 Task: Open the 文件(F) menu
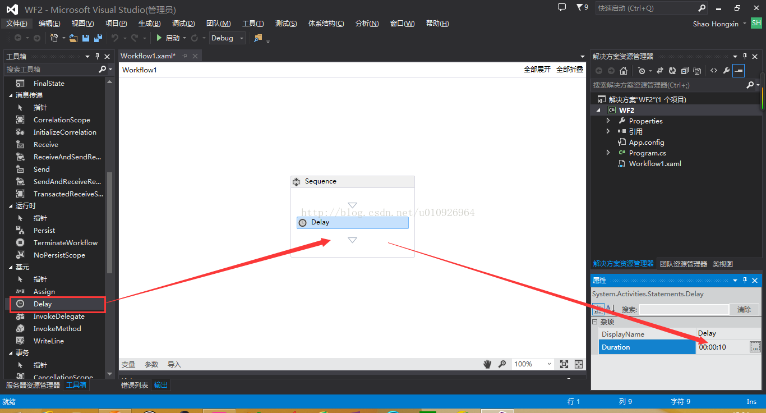[x=17, y=24]
